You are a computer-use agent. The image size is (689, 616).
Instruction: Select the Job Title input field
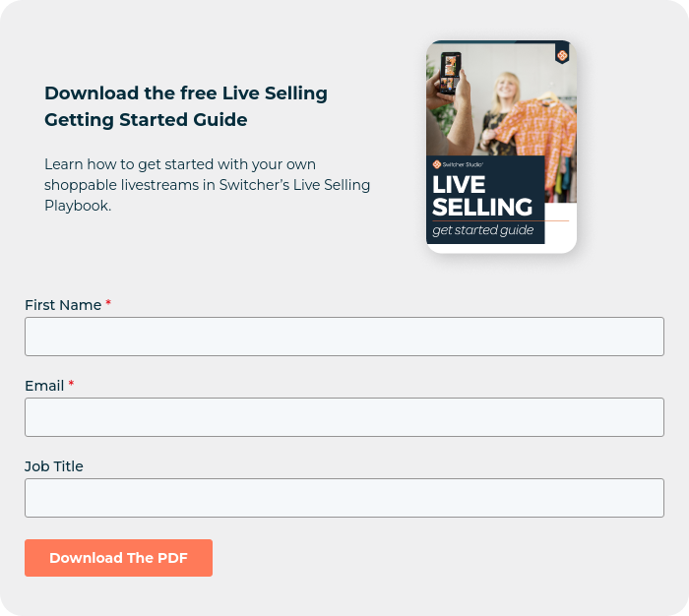(x=344, y=498)
